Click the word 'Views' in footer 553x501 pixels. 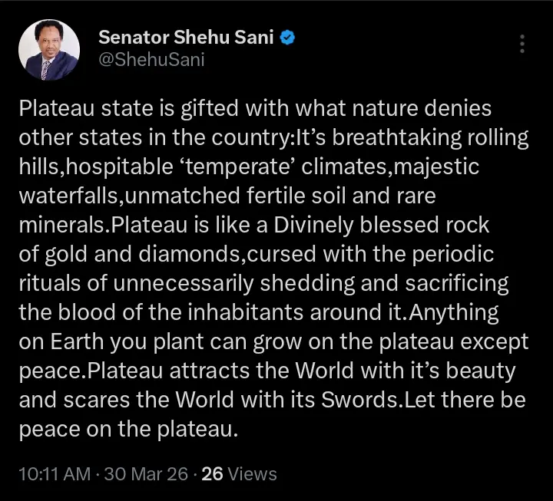tap(252, 473)
